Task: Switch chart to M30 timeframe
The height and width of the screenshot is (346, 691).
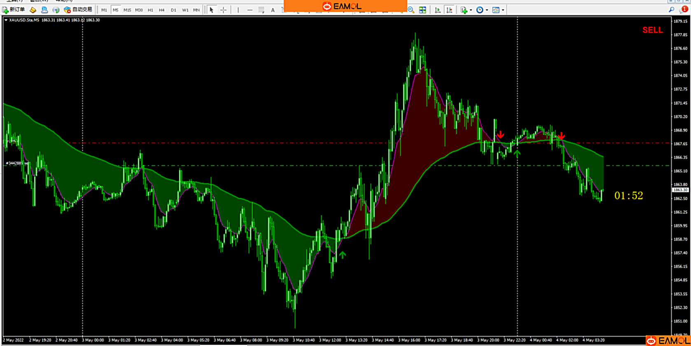Action: (x=139, y=10)
